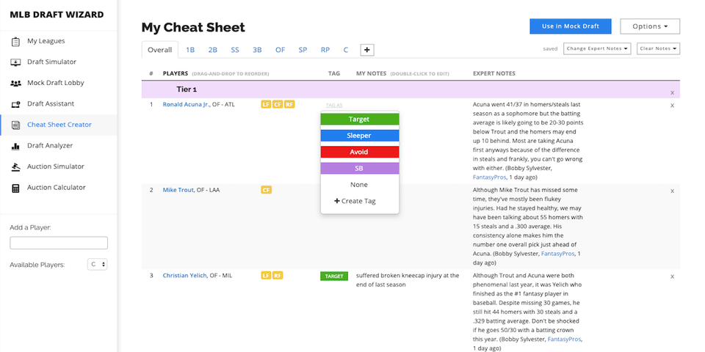Click the Auction Simulator gavel icon
Screen dimensions: 705x352
(15, 167)
